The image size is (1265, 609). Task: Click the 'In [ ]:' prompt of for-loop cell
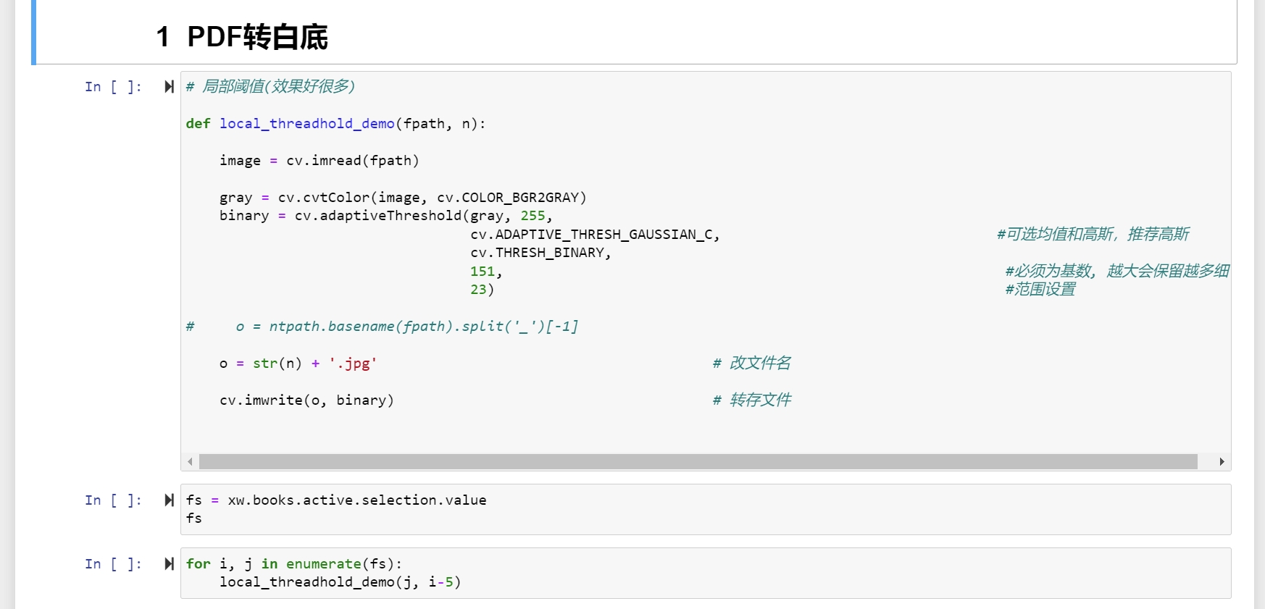coord(113,564)
